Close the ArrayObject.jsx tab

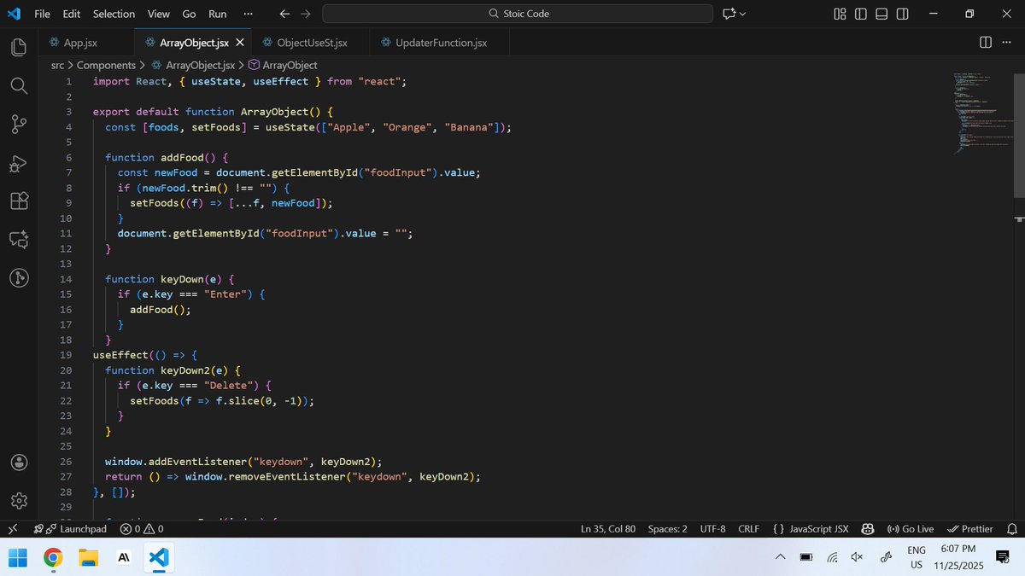(240, 43)
